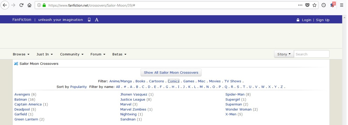Open the Justice League crossover link
Image resolution: width=348 pixels, height=125 pixels.
coord(133,99)
